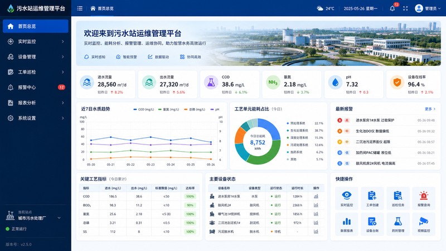Screen dimensions: 446x251
Task: Select 首页总览 in the sidebar
Action: (36, 26)
